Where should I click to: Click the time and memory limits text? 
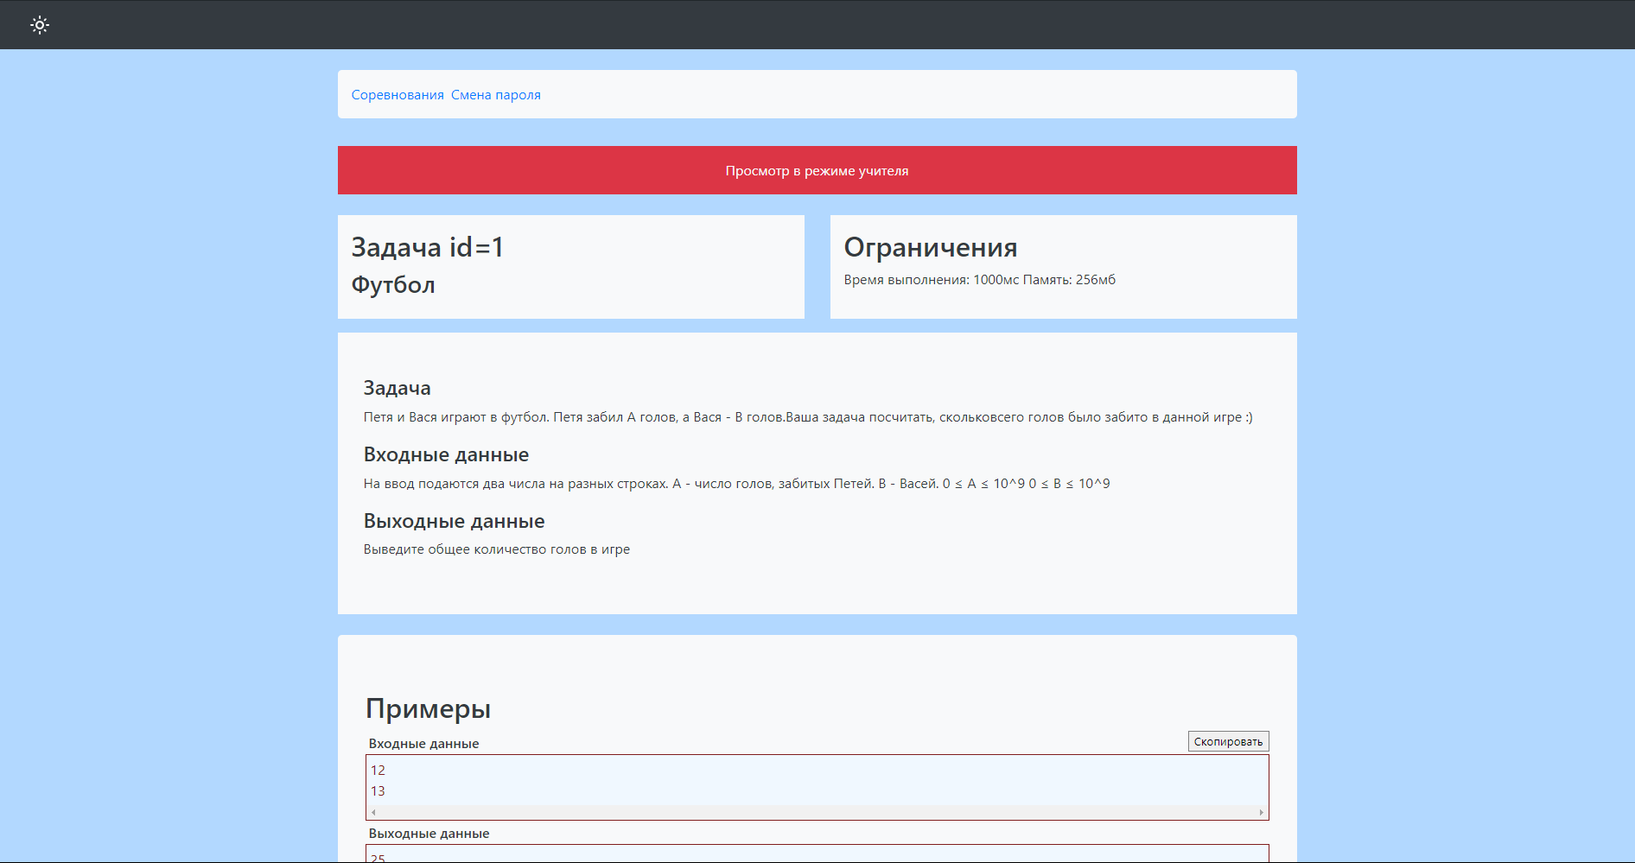pos(979,280)
